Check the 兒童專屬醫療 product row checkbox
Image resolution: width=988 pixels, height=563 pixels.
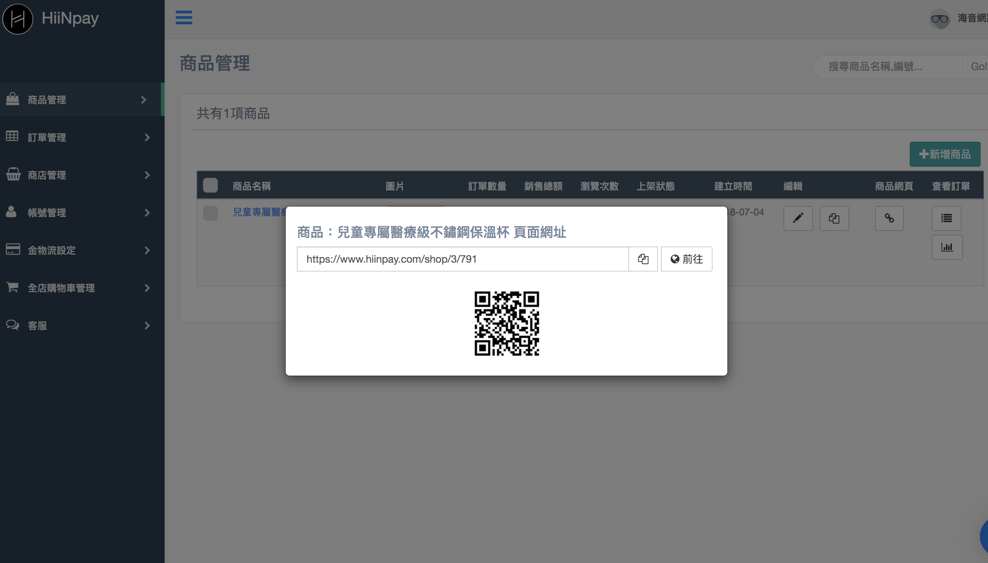coord(210,213)
